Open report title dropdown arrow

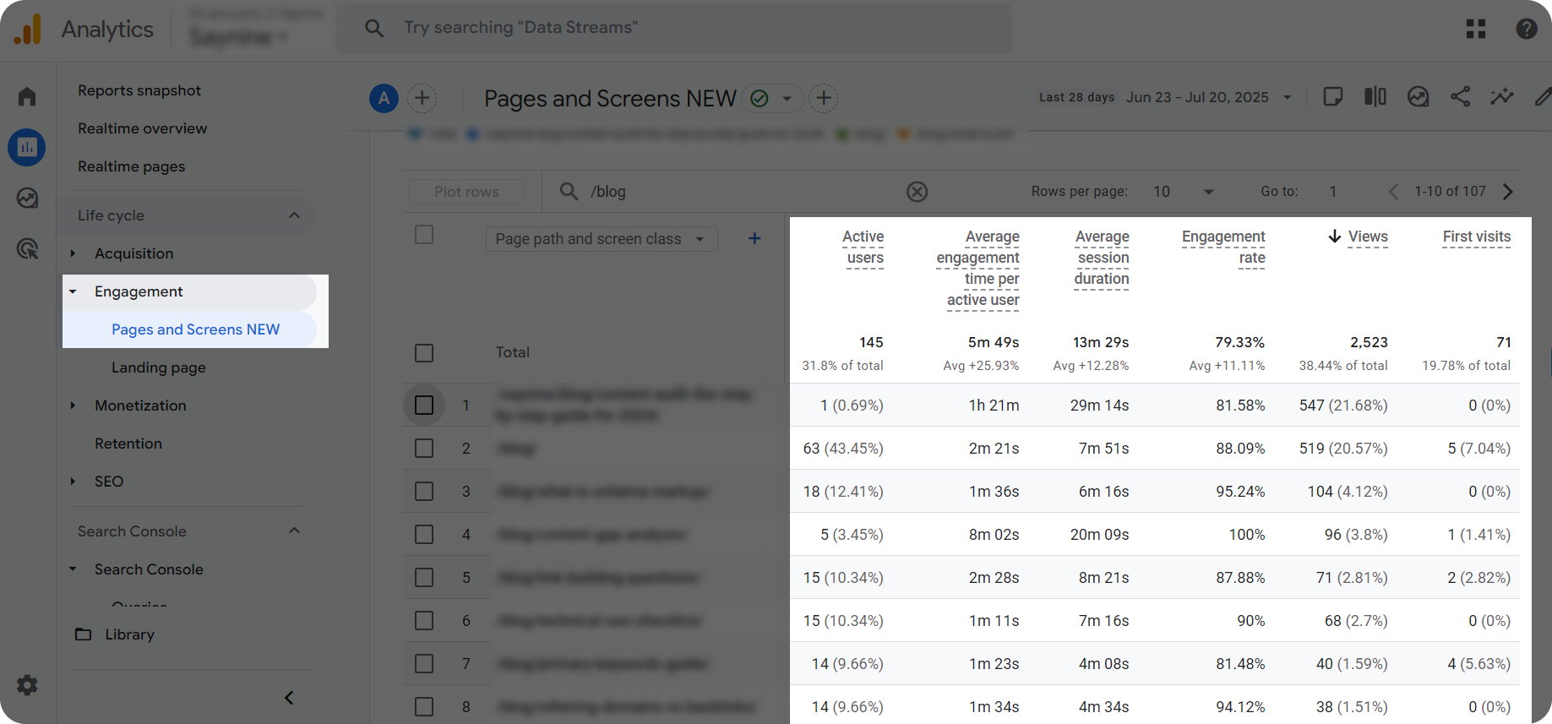pos(787,98)
